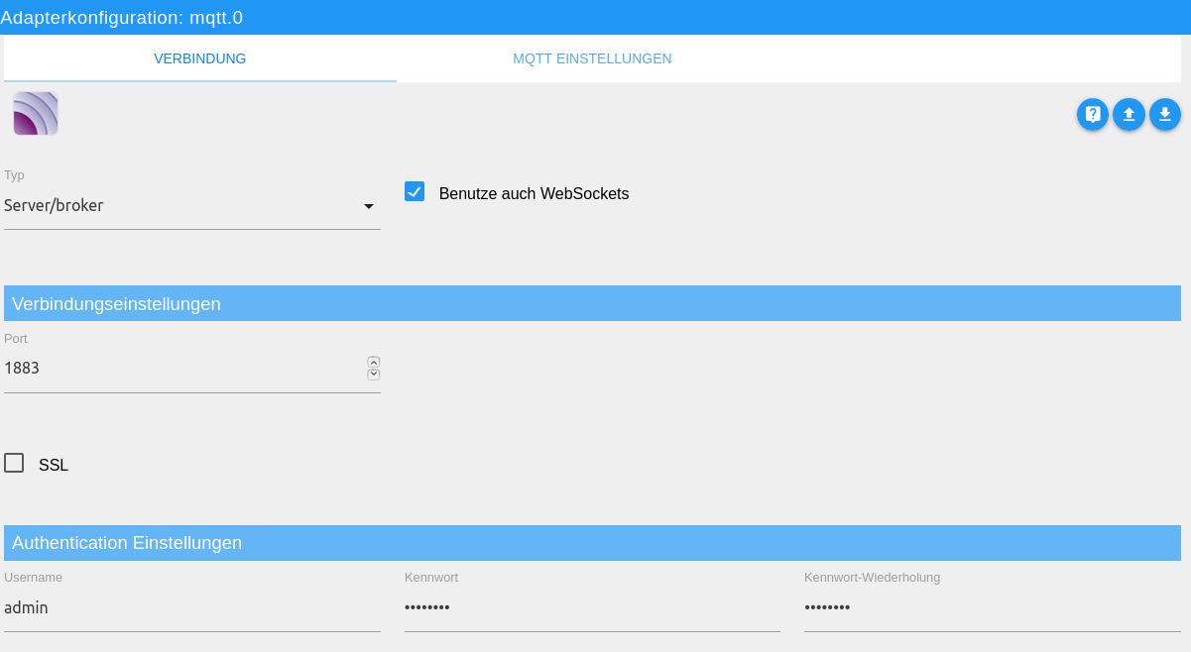
Task: Increase the Port value with up arrow
Action: click(x=374, y=362)
